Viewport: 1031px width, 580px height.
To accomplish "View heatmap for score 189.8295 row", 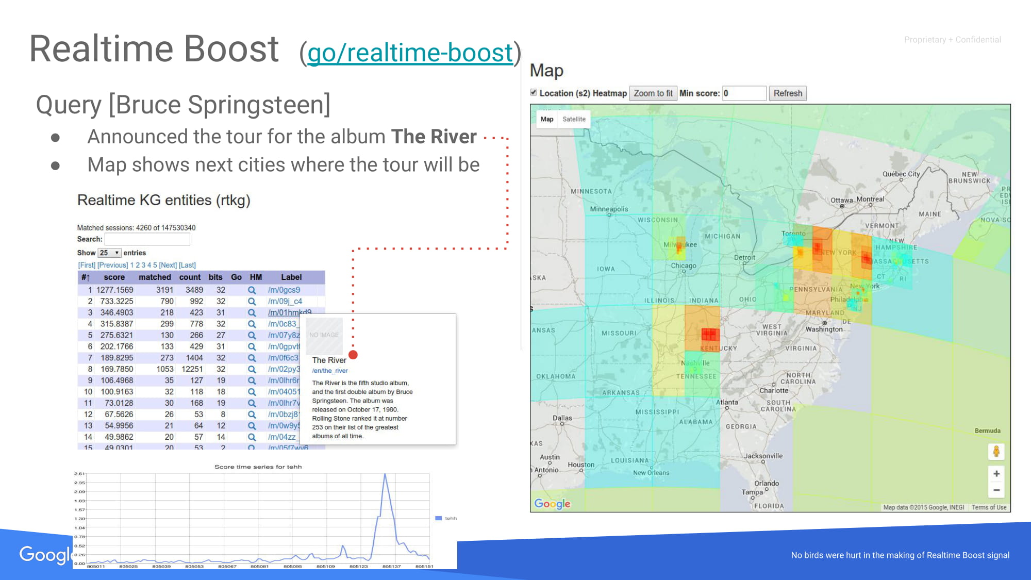I will 252,358.
